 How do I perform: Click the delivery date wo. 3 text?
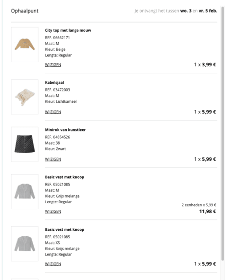pyautogui.click(x=186, y=11)
